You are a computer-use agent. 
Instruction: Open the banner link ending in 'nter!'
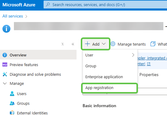(x=141, y=64)
